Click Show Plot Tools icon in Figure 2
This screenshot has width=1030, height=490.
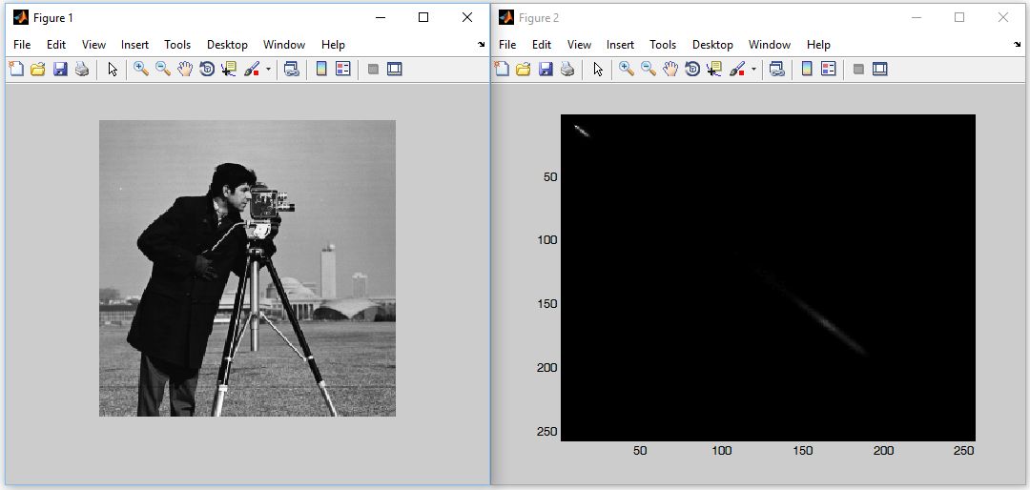[879, 69]
